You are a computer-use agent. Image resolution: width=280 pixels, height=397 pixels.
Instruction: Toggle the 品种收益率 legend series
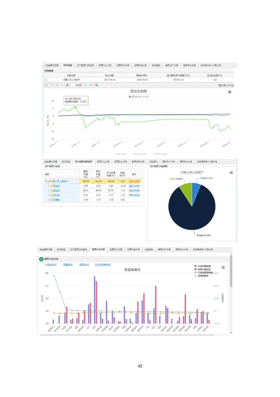pyautogui.click(x=203, y=276)
